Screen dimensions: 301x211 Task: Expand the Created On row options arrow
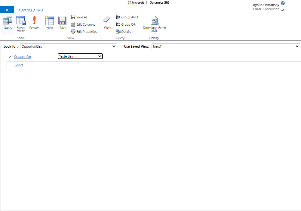10,57
